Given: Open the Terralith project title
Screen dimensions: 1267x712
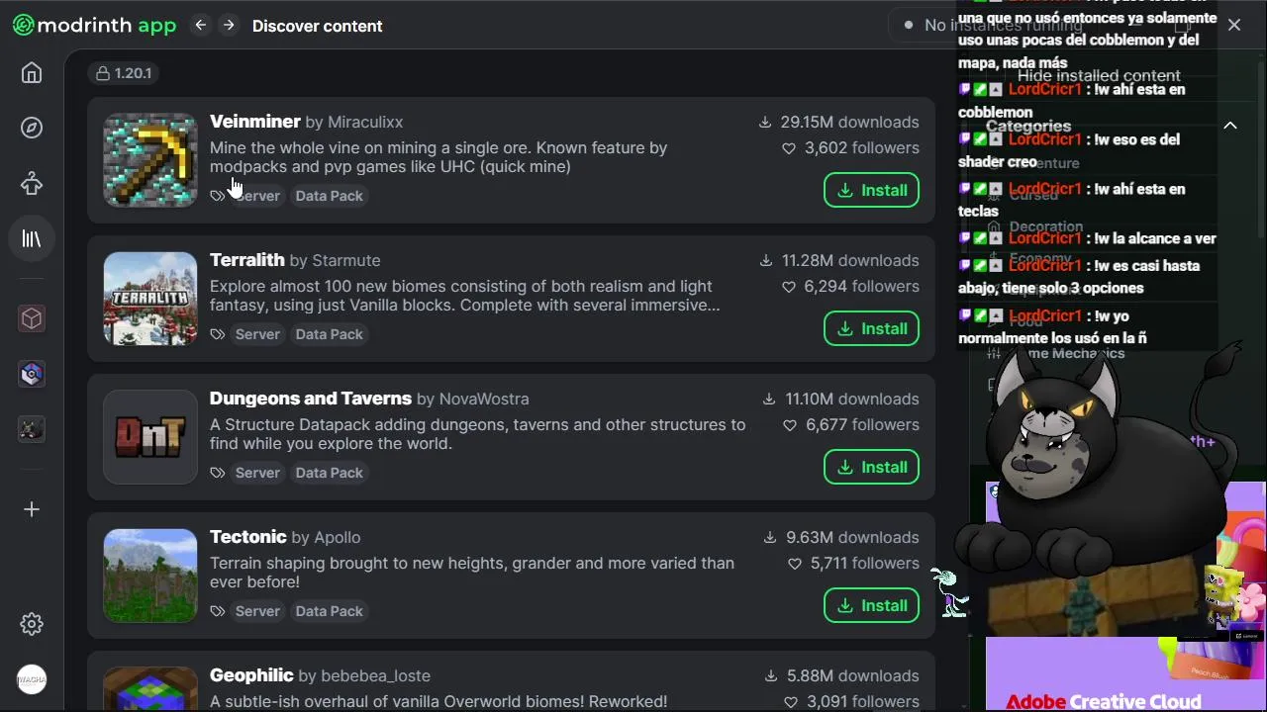Looking at the screenshot, I should [246, 260].
